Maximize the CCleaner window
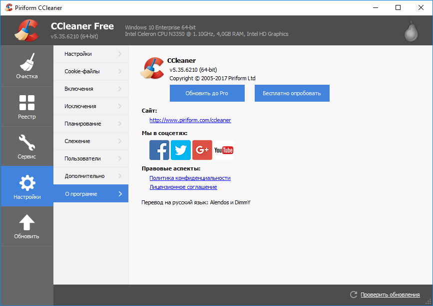The image size is (433, 306). pyautogui.click(x=398, y=7)
